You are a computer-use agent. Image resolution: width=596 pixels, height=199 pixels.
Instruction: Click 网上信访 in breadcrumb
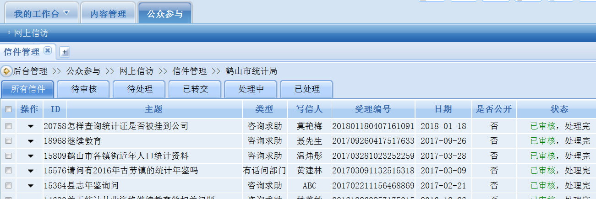[x=136, y=71]
